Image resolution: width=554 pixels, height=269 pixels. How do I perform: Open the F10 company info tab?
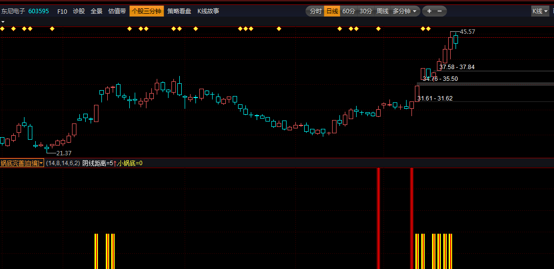pos(62,11)
